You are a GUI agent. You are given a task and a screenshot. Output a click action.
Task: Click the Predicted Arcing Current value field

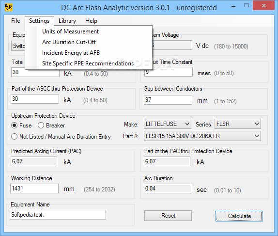pyautogui.click(x=34, y=161)
